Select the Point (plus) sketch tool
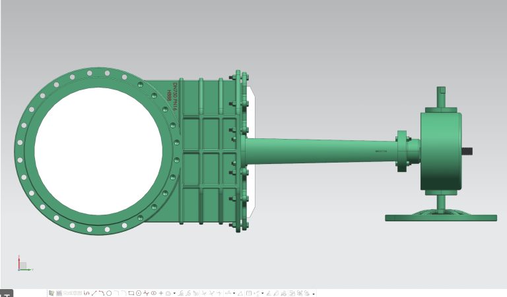507x297 pixels. 161,293
